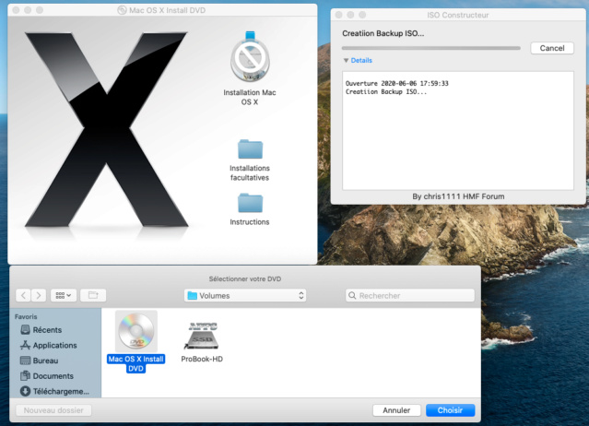Go forward with the right chevron button

39,296
